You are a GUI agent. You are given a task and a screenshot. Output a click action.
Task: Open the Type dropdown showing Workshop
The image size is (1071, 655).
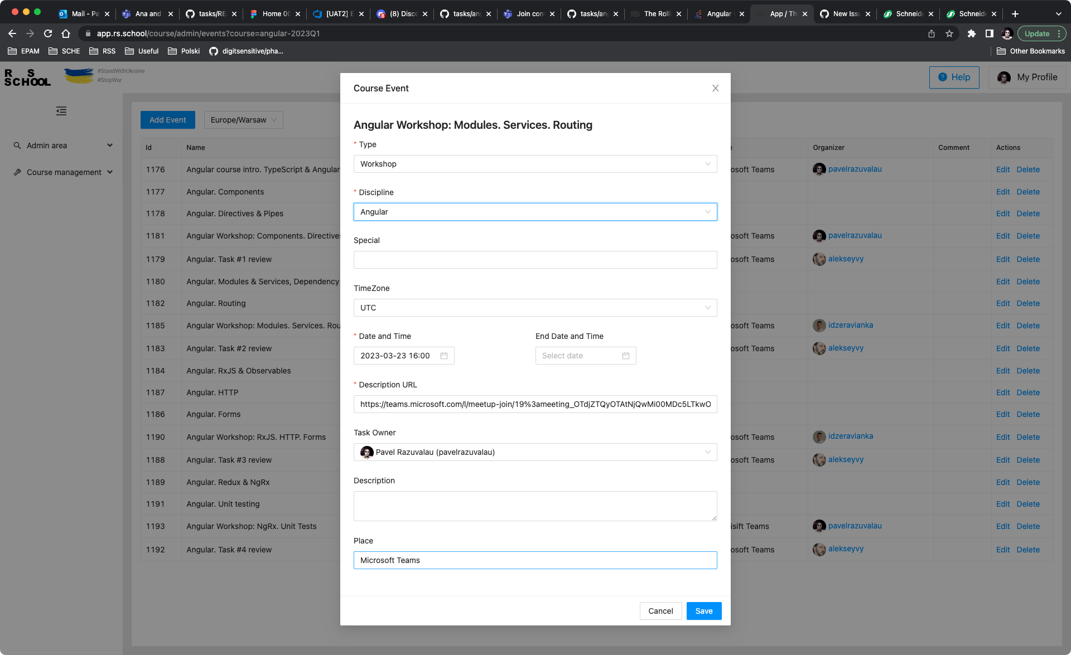[535, 164]
